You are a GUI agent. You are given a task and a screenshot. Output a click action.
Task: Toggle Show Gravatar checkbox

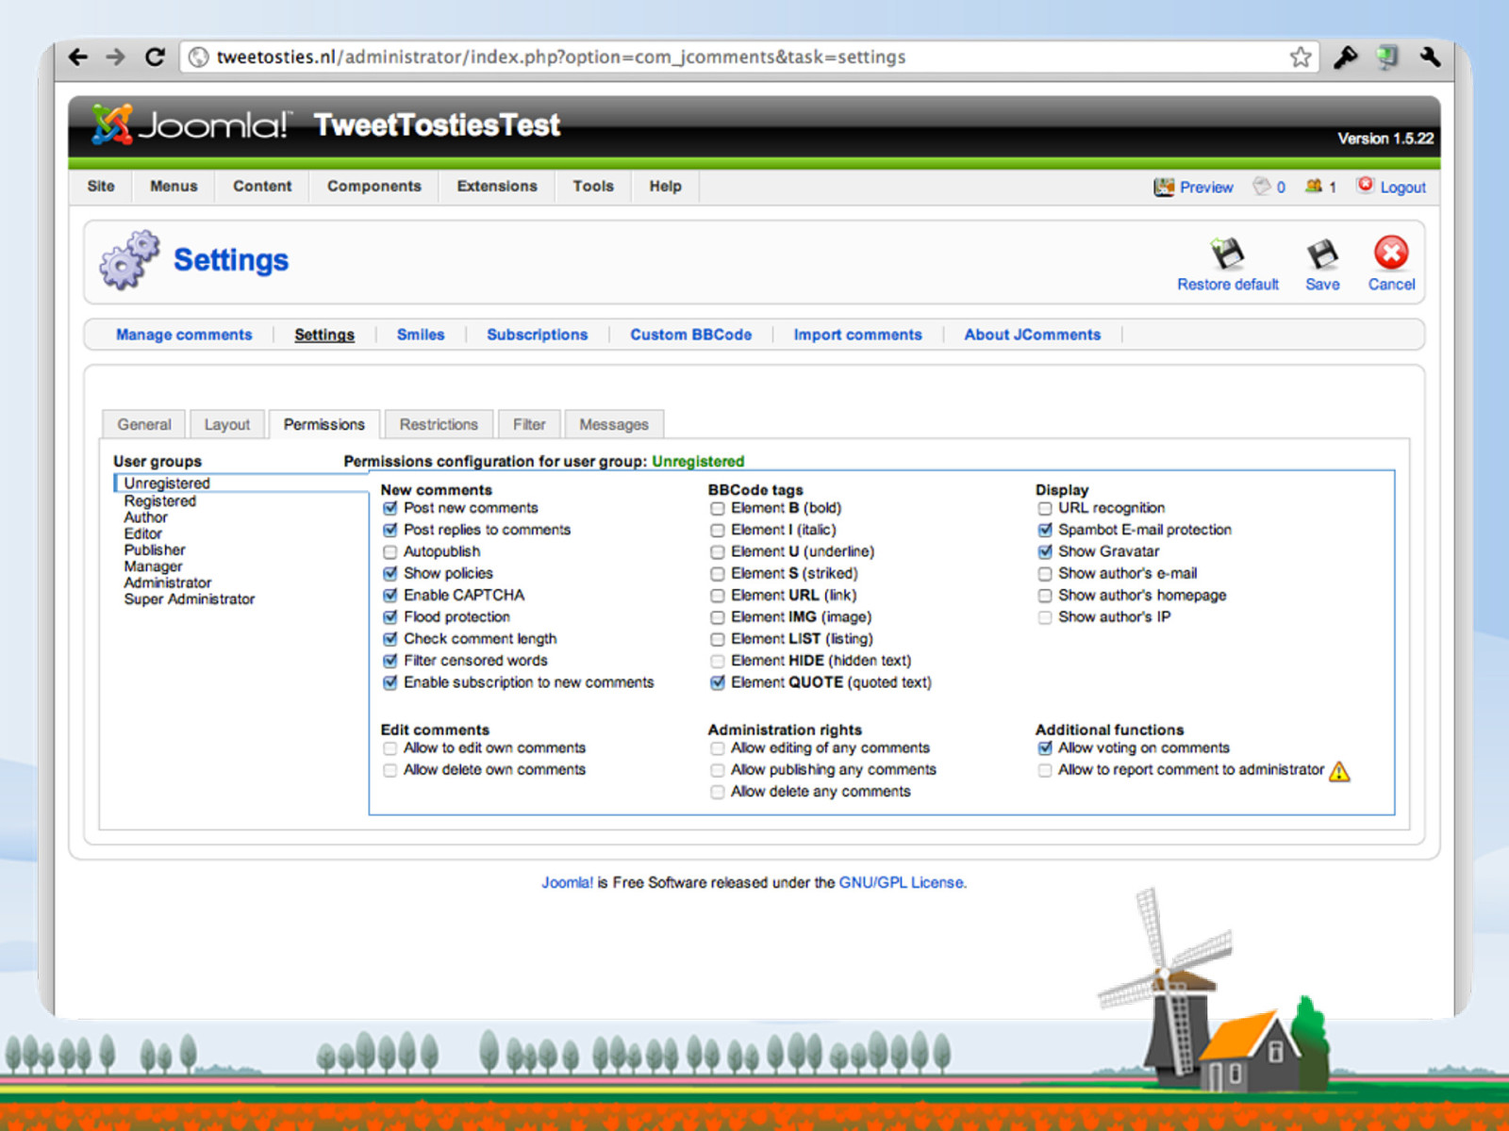[x=1045, y=552]
